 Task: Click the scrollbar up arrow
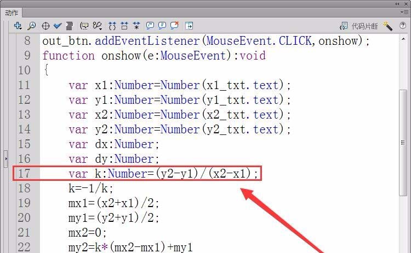tap(403, 39)
